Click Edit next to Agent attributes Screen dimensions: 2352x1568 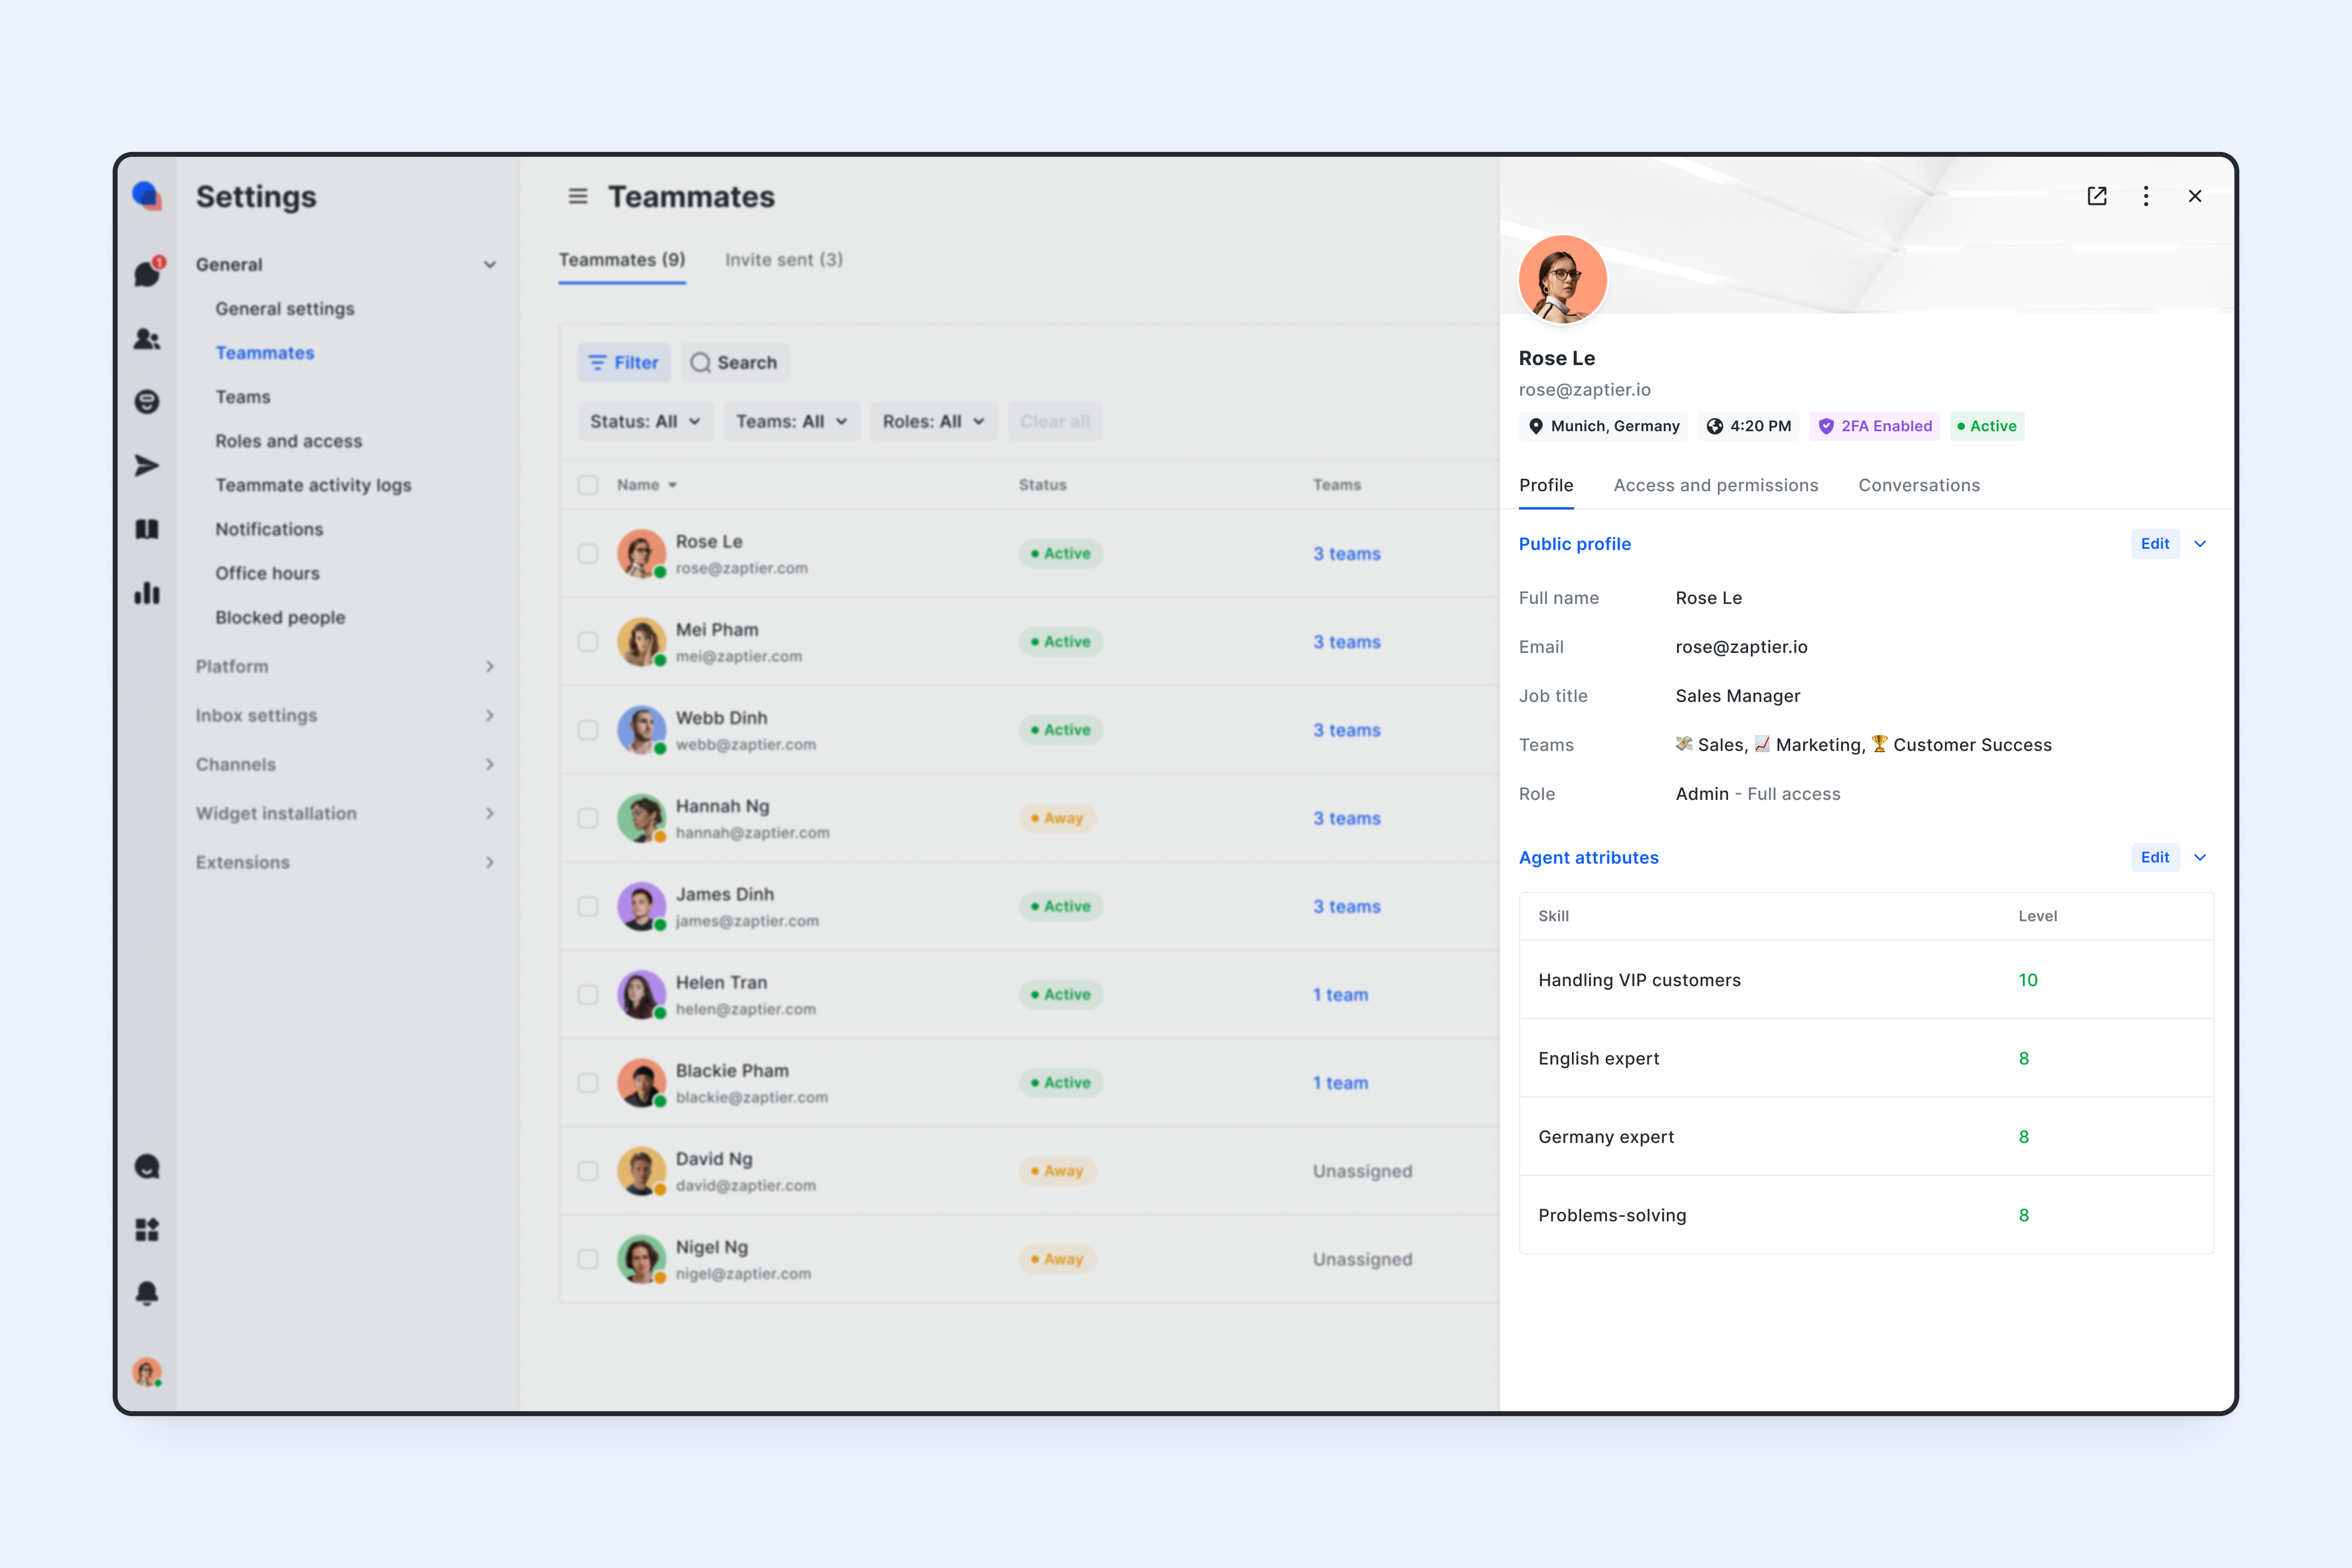click(x=2155, y=857)
